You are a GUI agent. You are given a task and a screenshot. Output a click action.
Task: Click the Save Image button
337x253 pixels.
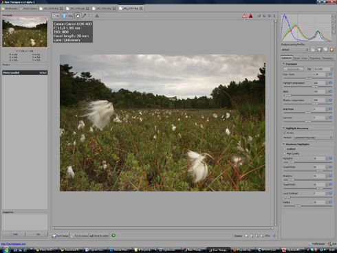tap(61, 236)
